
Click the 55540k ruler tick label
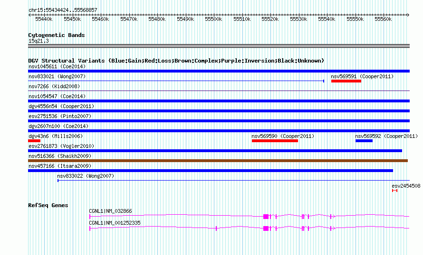click(327, 19)
